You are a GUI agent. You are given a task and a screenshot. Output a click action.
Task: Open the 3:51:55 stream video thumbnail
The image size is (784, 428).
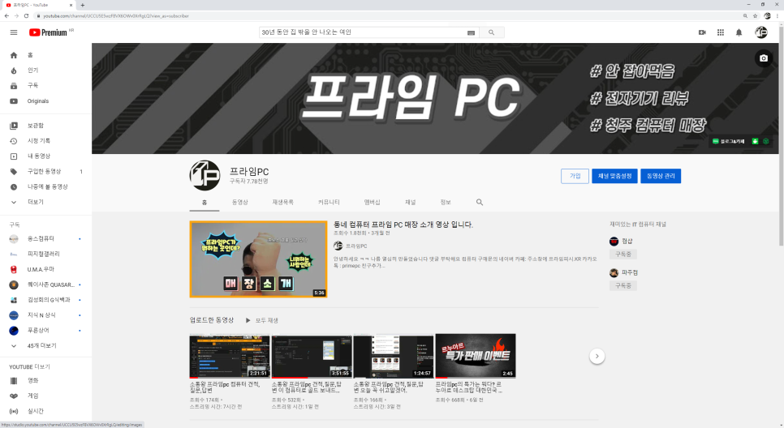(312, 356)
